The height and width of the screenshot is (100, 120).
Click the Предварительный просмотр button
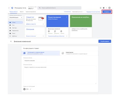[x=93, y=12]
